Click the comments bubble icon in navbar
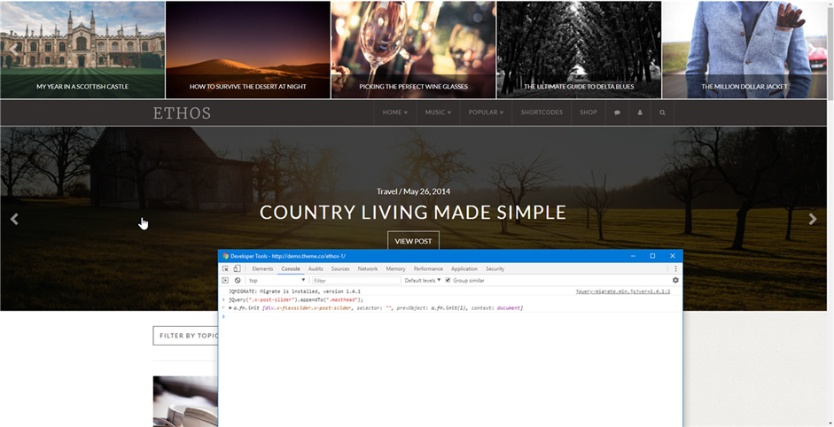 point(617,113)
